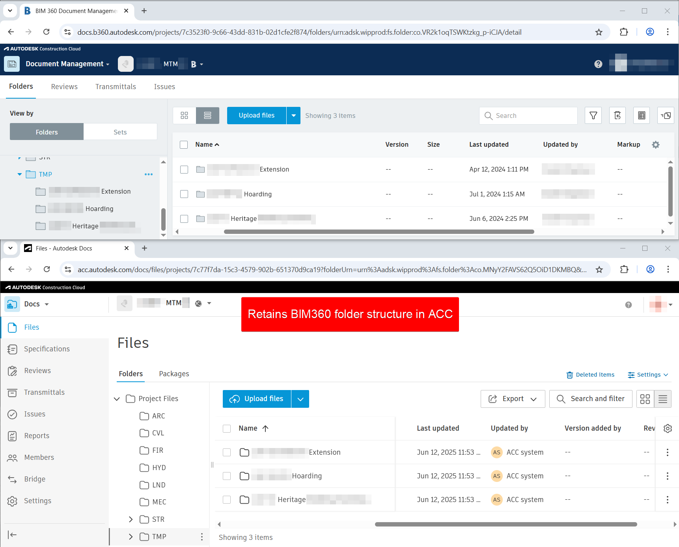This screenshot has width=679, height=547.
Task: Click BIM 360 table horizontal scrollbar
Action: pyautogui.click(x=379, y=232)
